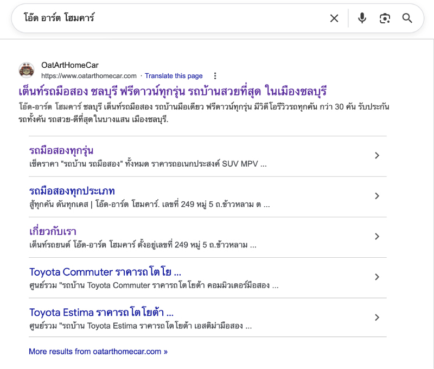The image size is (434, 369).
Task: Click the OatArtHomeCar site name
Action: (x=70, y=65)
